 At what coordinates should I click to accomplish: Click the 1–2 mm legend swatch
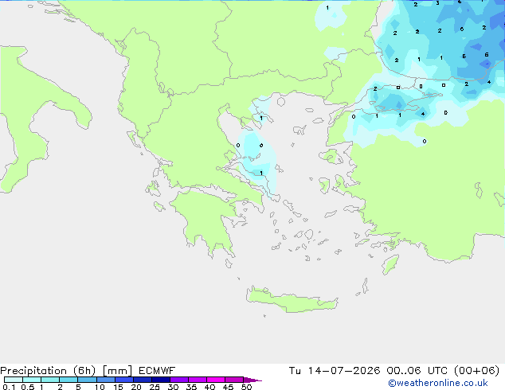50,380
